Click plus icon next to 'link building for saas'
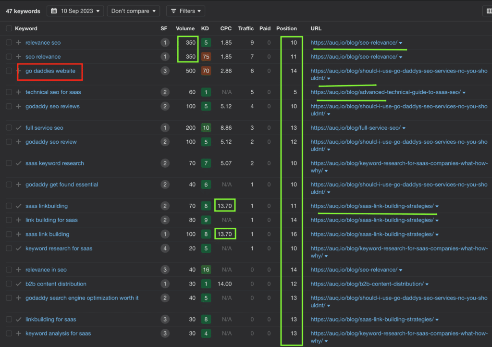Screen dimensions: 492x347 click(x=19, y=220)
